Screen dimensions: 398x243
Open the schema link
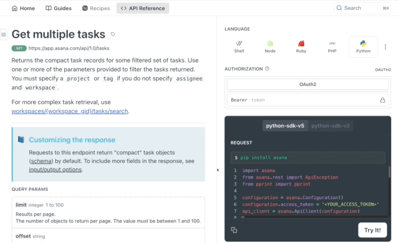click(x=41, y=161)
